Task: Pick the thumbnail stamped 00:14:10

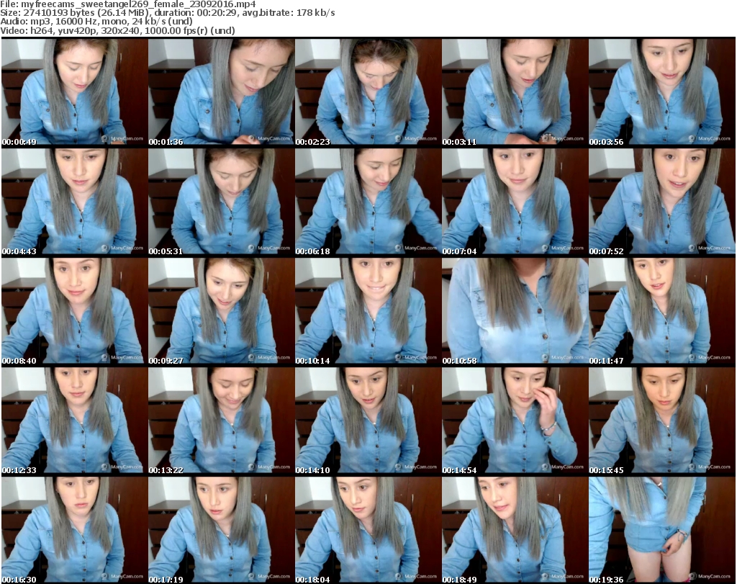Action: [368, 421]
